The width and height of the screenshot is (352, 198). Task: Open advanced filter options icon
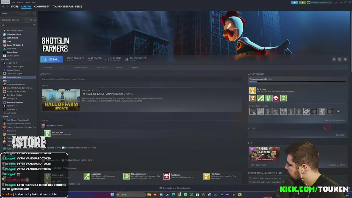[x=34, y=25]
